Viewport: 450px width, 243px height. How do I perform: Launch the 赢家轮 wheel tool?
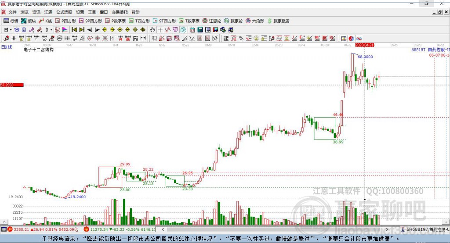click(x=233, y=21)
